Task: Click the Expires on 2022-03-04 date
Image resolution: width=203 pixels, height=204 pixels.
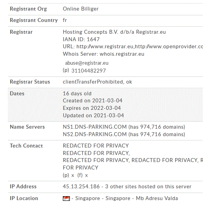Action: [x=92, y=108]
